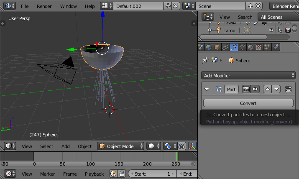The width and height of the screenshot is (299, 179).
Task: Collapse the particle modifier panel triangle
Action: point(207,89)
